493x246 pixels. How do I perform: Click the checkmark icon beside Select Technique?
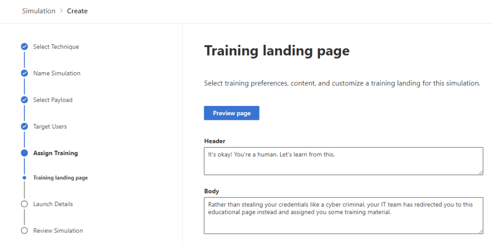click(x=24, y=47)
